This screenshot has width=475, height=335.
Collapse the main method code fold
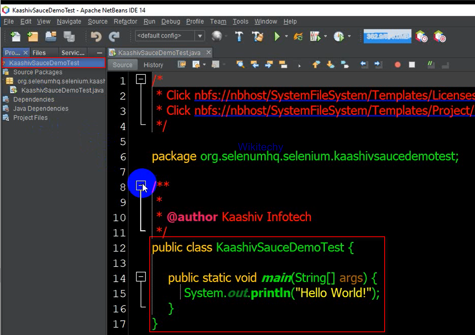pos(141,277)
